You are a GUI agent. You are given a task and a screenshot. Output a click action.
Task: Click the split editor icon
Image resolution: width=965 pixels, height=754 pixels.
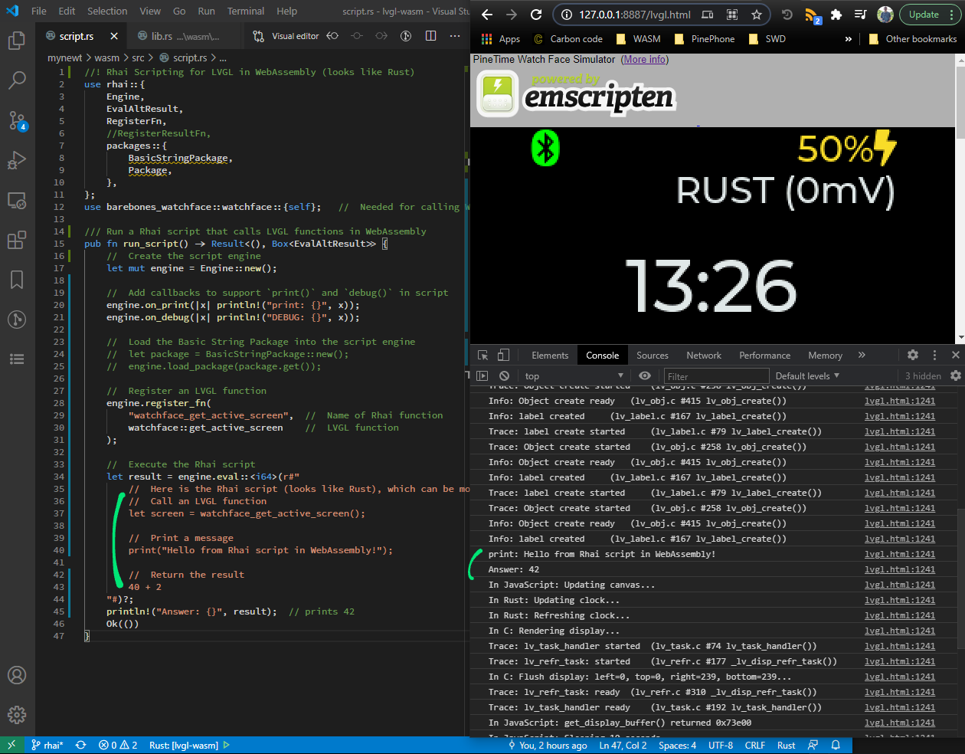pos(431,36)
